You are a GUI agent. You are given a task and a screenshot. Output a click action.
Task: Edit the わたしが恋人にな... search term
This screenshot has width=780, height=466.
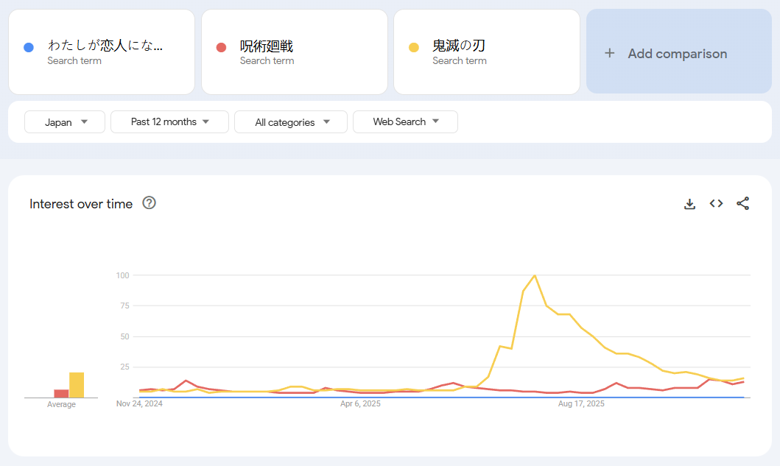point(102,52)
